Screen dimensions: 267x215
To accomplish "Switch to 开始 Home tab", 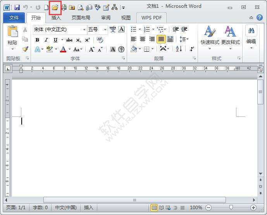I will point(36,18).
